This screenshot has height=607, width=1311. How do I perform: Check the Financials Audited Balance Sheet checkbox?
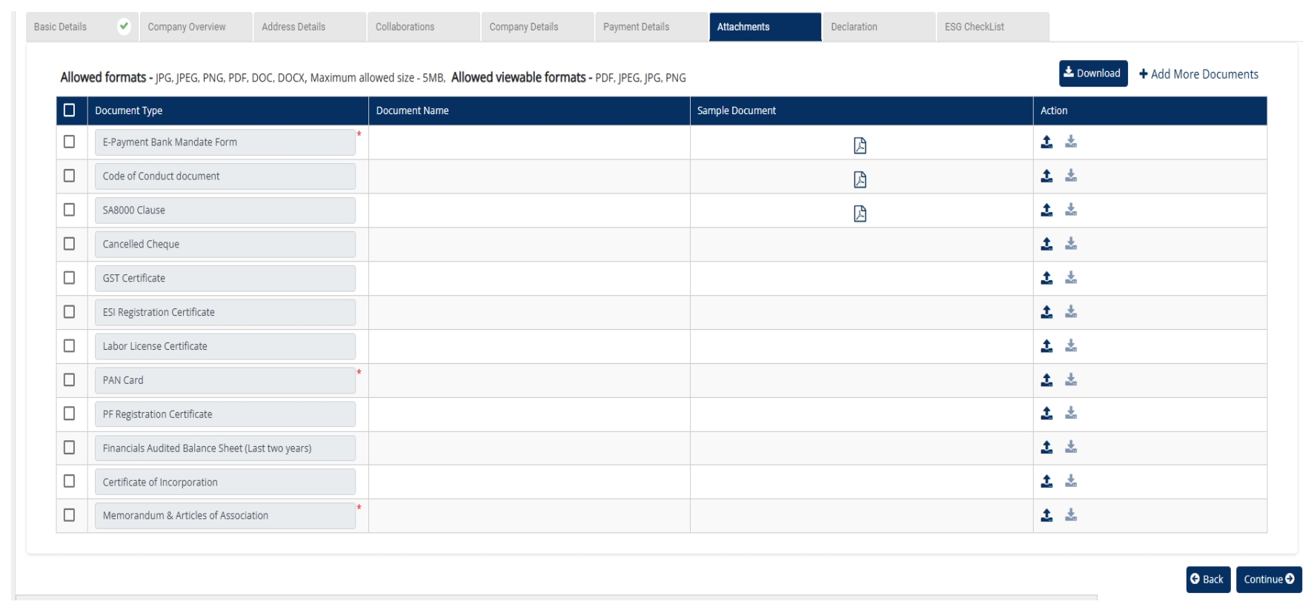pyautogui.click(x=70, y=448)
